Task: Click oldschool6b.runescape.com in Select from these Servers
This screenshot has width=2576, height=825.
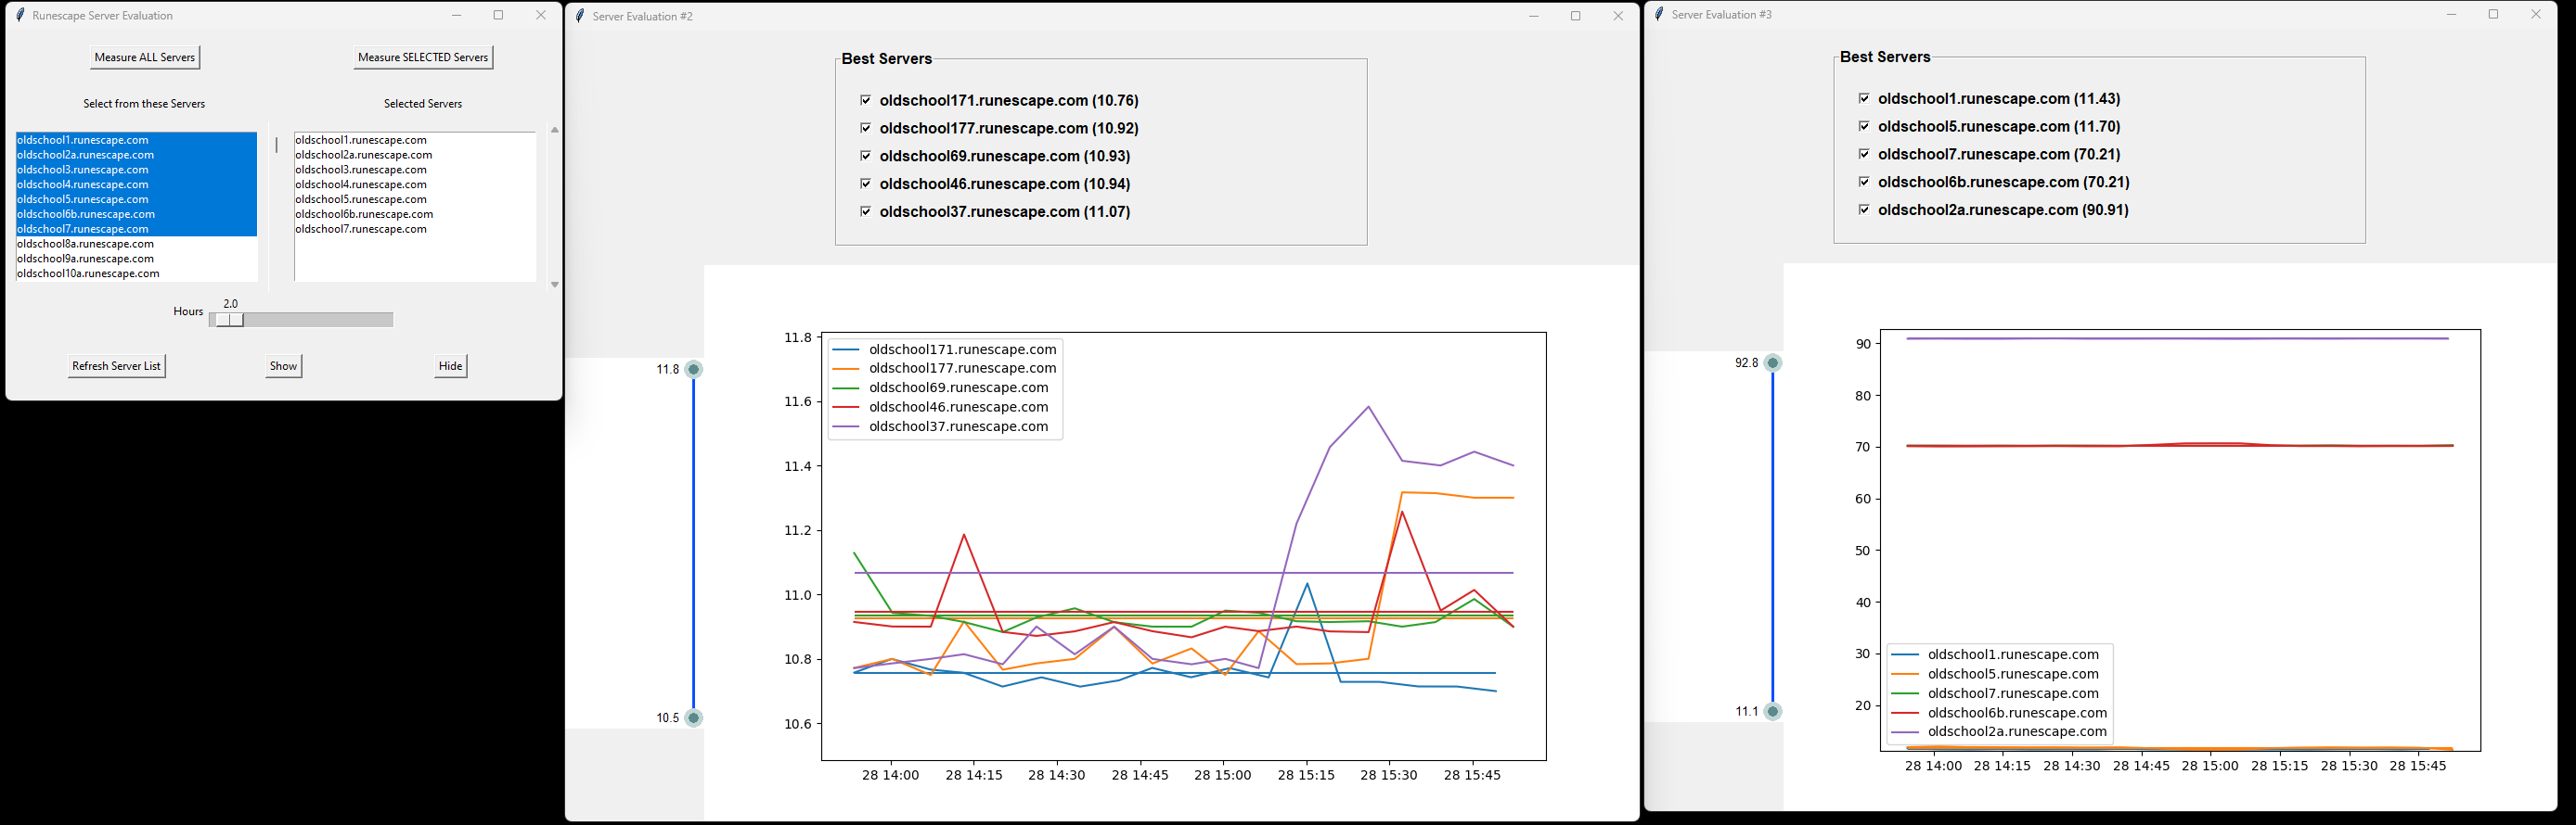Action: [136, 215]
